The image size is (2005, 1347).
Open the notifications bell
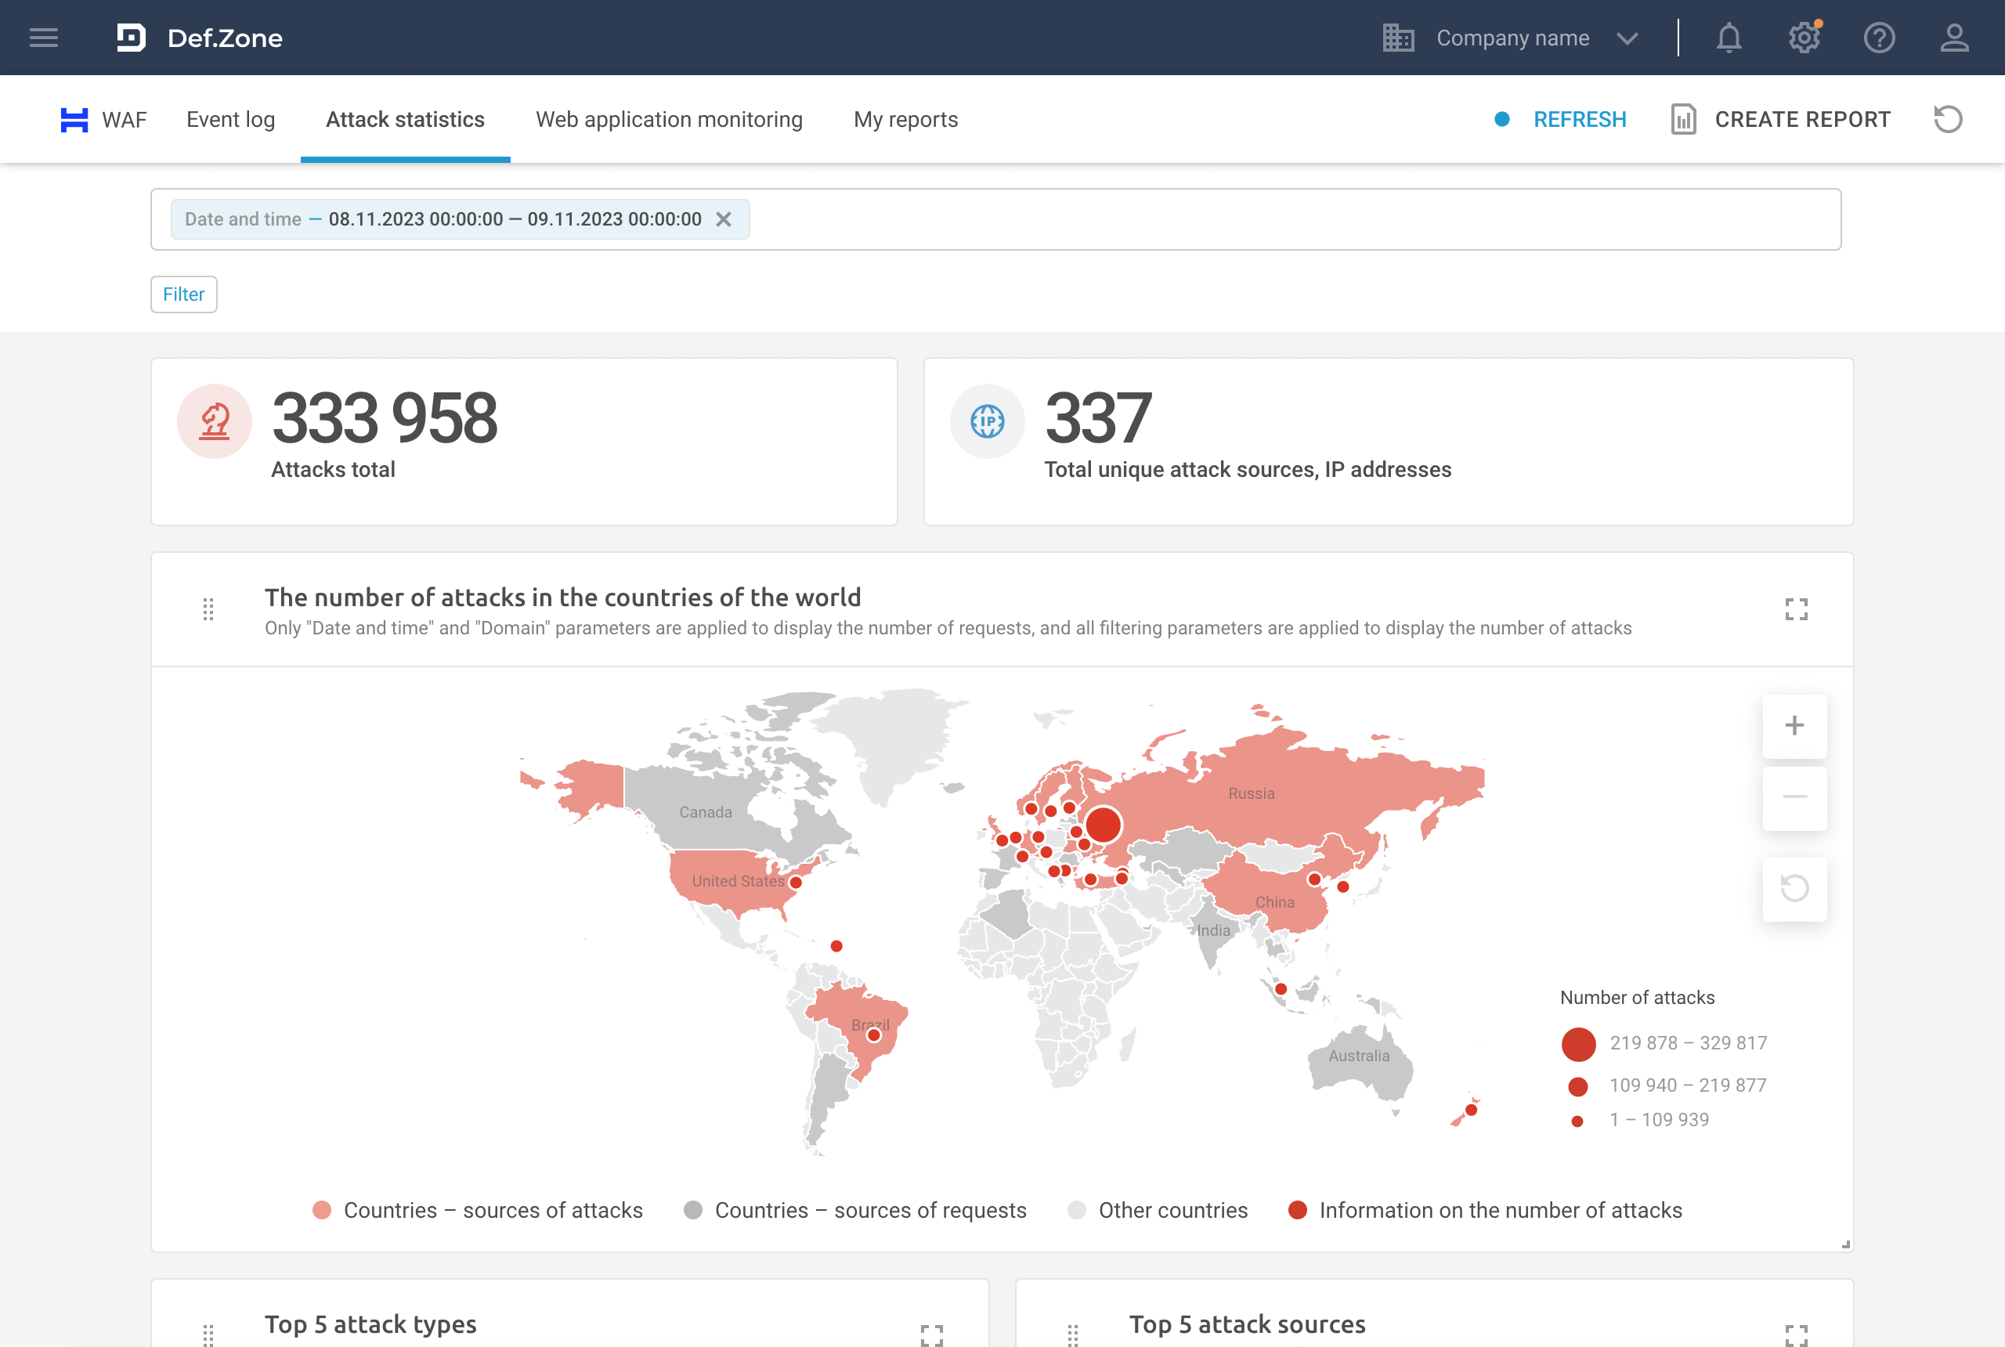point(1729,38)
